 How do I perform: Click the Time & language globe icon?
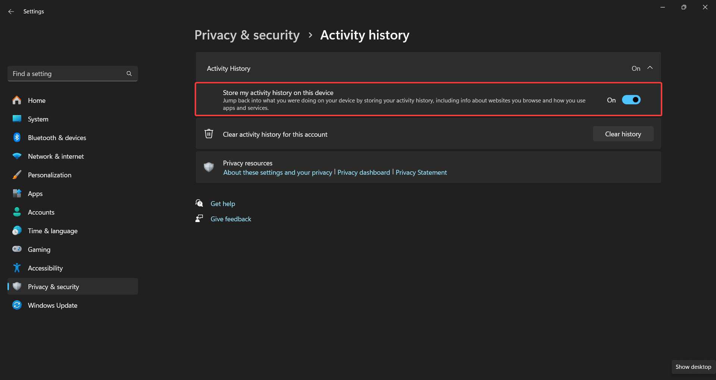coord(17,231)
